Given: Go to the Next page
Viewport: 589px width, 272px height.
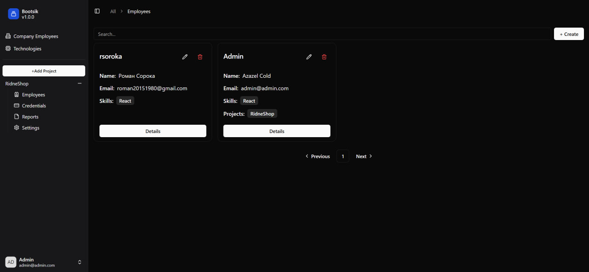Looking at the screenshot, I should point(364,156).
